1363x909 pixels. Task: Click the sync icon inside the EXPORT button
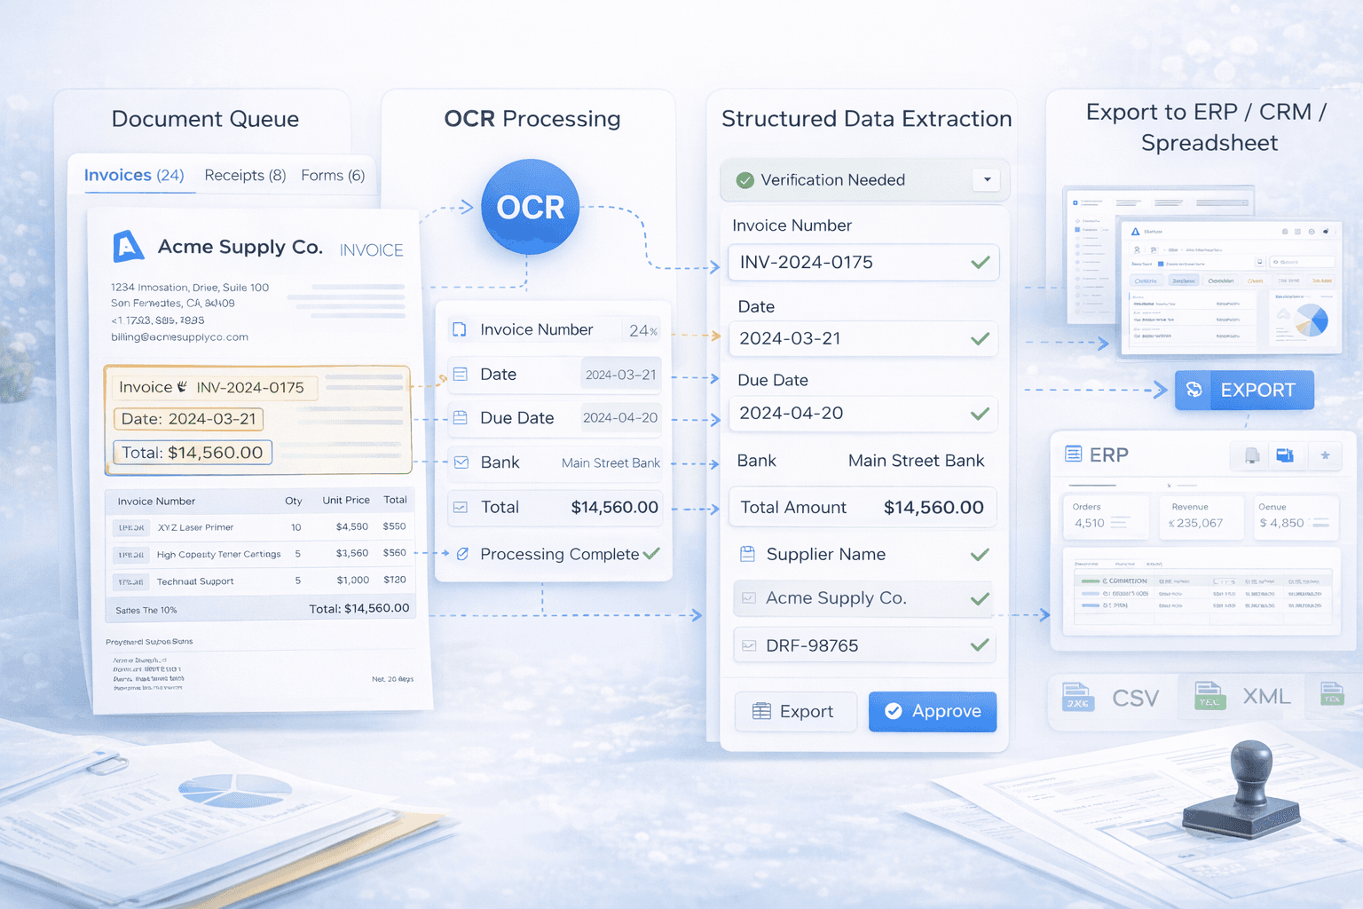coord(1194,390)
